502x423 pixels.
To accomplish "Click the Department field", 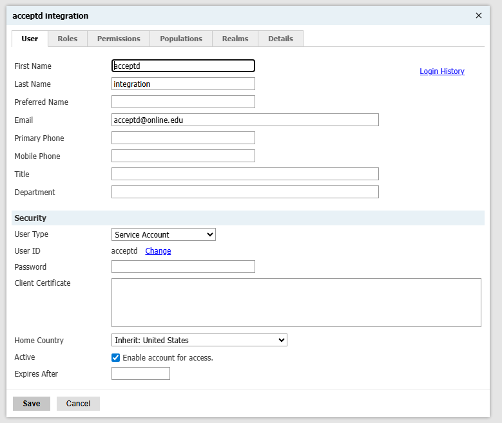I will pos(245,192).
